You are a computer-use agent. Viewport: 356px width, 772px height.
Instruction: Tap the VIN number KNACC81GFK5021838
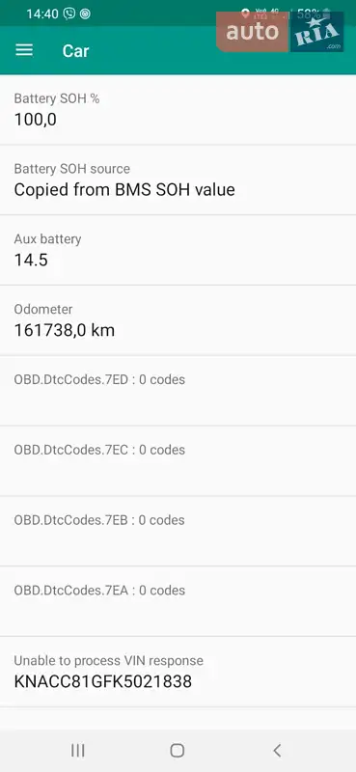pos(103,682)
